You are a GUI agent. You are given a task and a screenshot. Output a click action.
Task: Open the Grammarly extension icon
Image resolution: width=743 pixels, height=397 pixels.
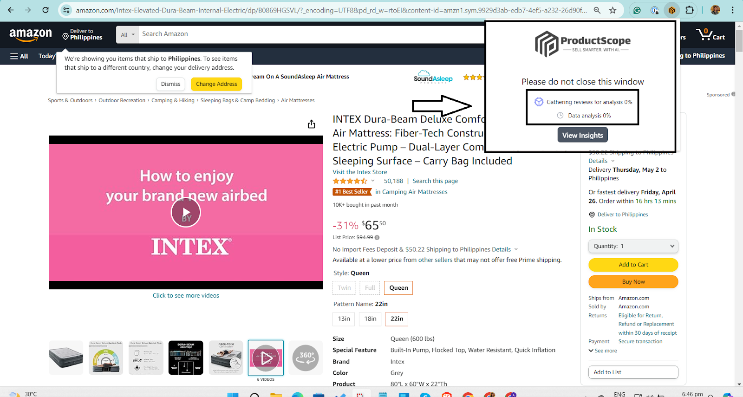pos(637,10)
